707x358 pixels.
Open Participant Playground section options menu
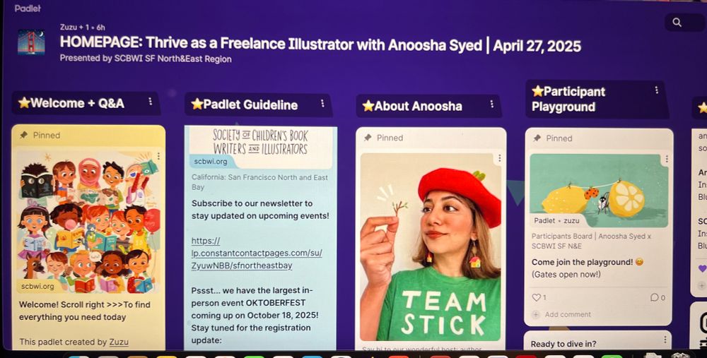click(656, 90)
